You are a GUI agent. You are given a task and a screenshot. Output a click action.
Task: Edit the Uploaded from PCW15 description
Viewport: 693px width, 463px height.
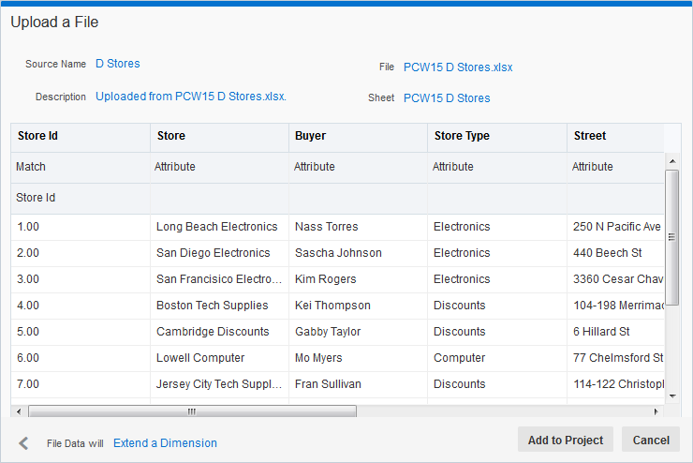tap(191, 97)
